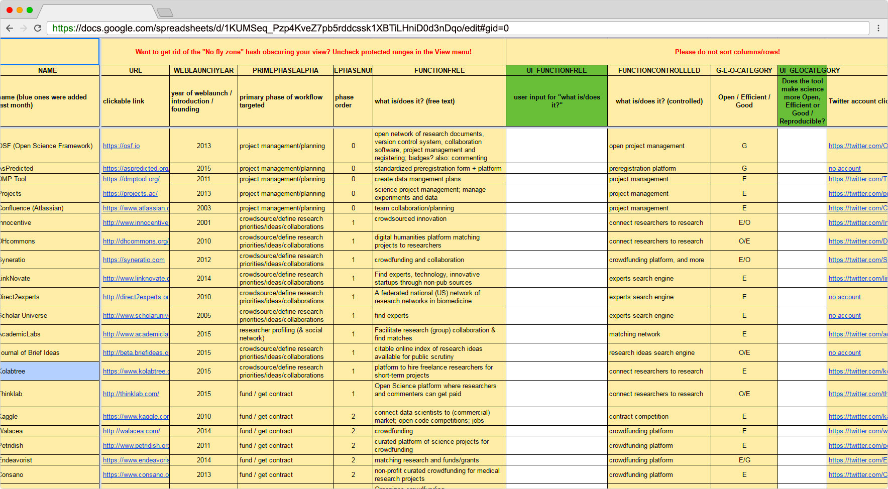Reload the page with refresh icon
This screenshot has height=489, width=888.
38,28
